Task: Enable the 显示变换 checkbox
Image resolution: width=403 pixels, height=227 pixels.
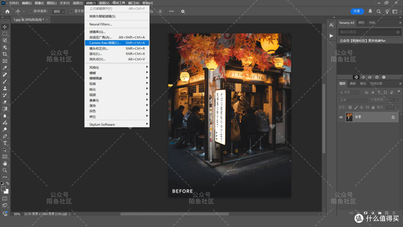Action: click(71, 11)
